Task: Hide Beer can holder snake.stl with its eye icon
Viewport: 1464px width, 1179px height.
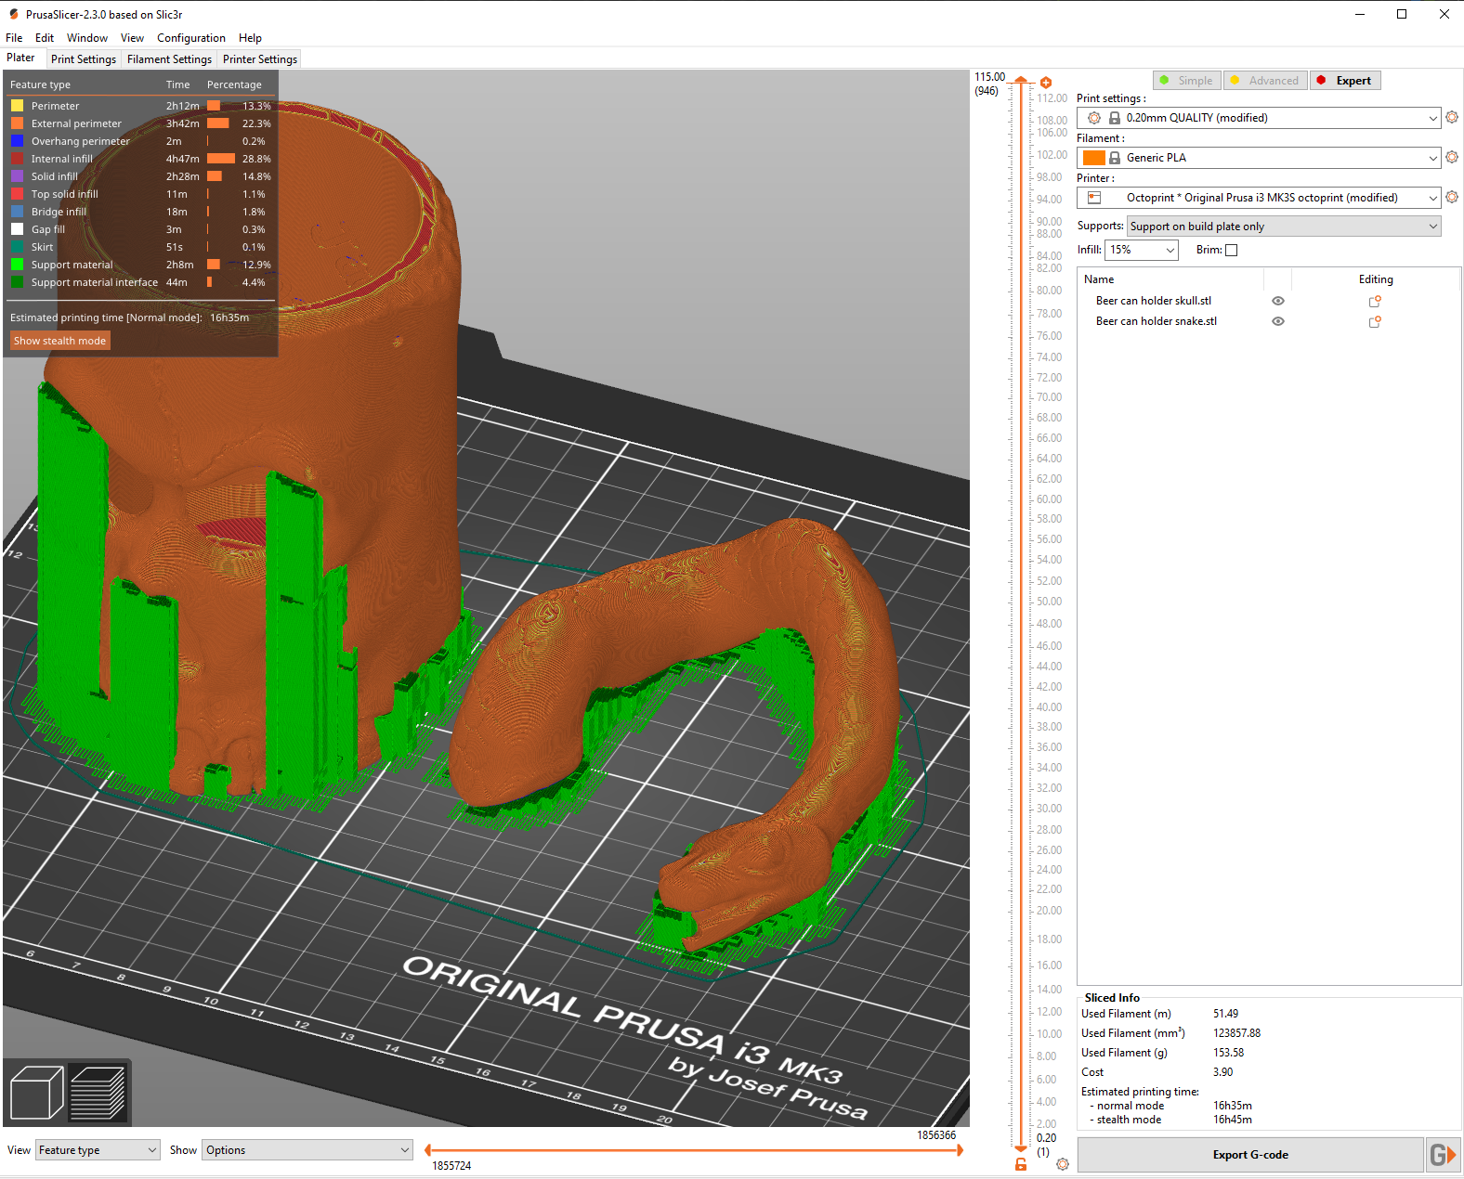Action: pos(1278,321)
